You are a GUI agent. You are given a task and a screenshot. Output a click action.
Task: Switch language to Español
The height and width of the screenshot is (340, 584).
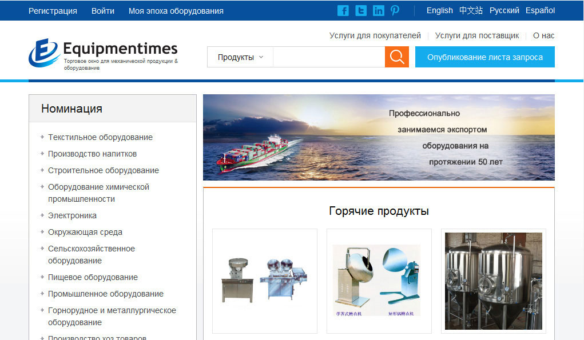540,10
